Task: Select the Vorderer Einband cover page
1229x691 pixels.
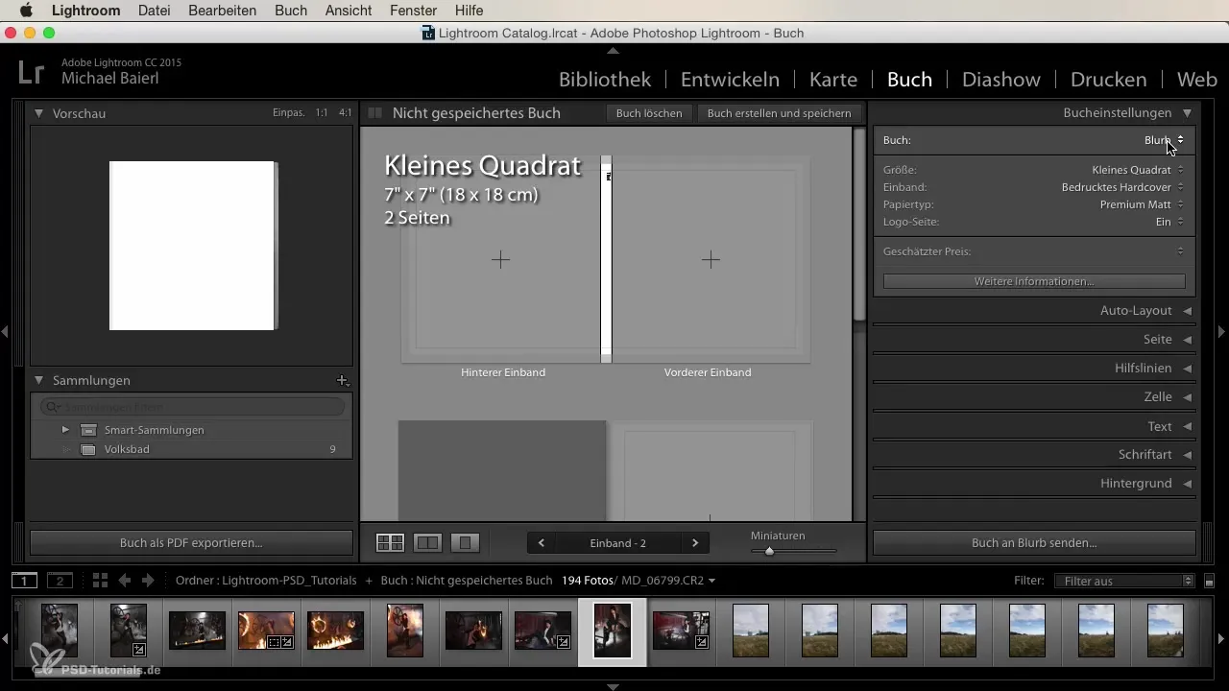Action: click(x=711, y=259)
